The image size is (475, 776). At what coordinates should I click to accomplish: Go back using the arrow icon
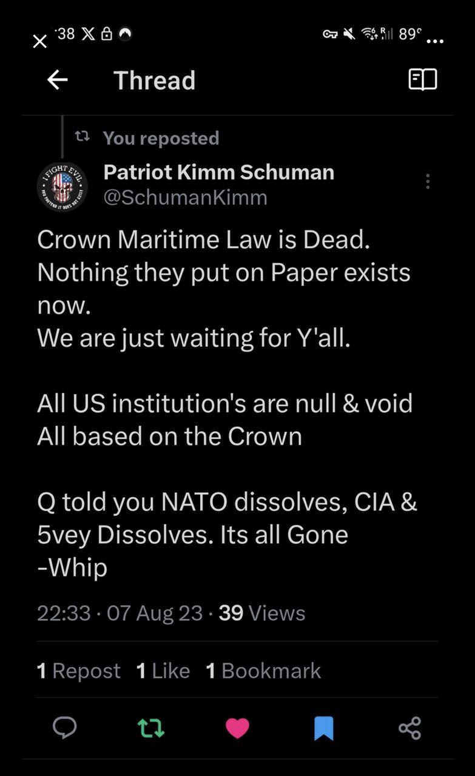(x=58, y=80)
